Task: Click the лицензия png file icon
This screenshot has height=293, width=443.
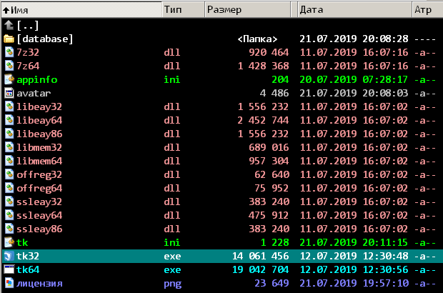Action: tap(9, 284)
